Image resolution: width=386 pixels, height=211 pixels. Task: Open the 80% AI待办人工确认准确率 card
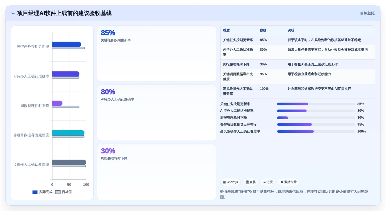click(157, 113)
